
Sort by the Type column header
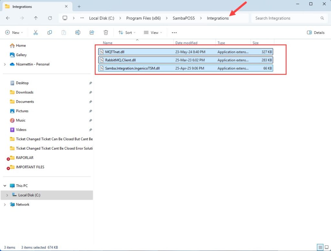221,43
